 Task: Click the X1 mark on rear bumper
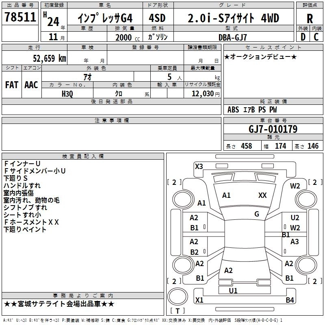coord(199,300)
